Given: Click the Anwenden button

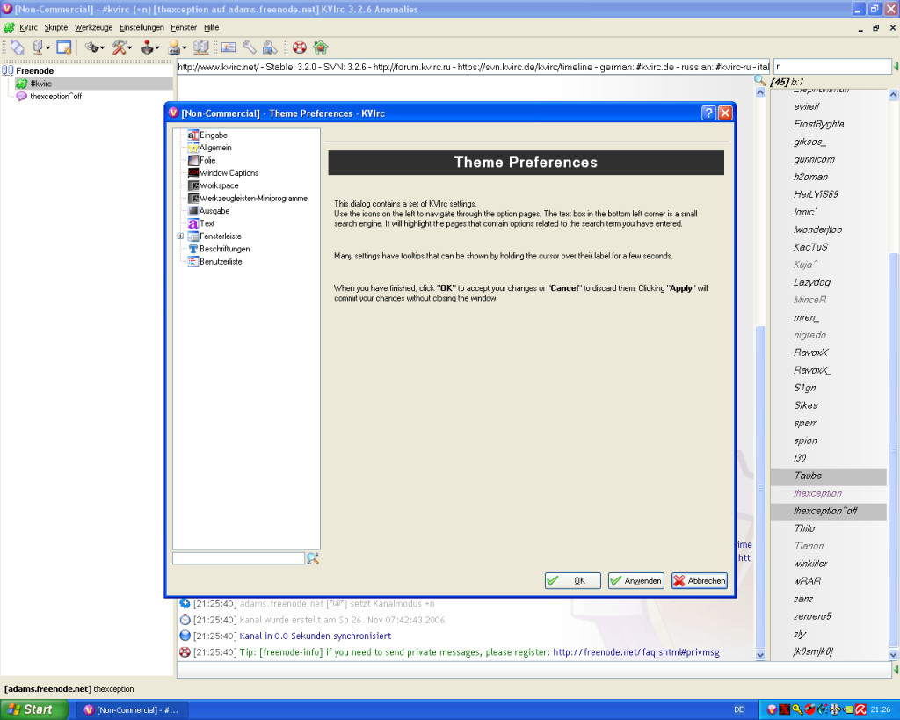Looking at the screenshot, I should 636,580.
